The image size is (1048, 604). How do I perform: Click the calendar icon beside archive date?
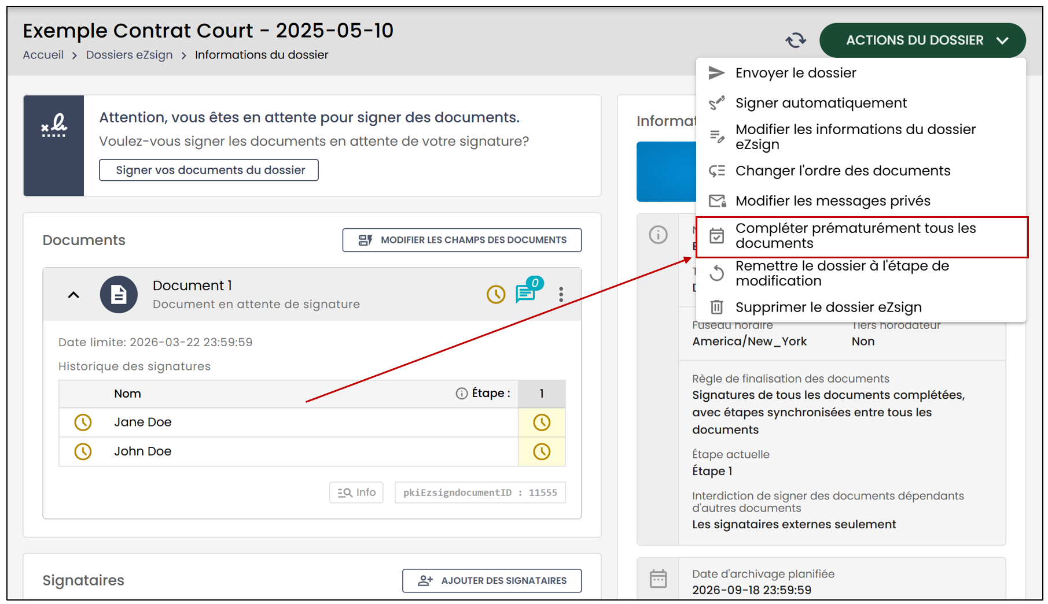tap(658, 579)
